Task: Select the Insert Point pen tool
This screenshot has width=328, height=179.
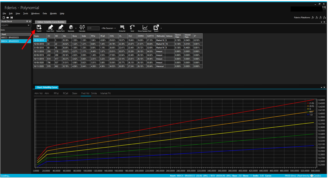Action: (50, 27)
